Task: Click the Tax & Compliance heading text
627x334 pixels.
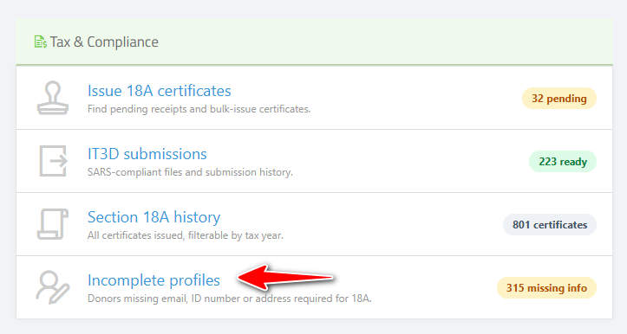Action: pyautogui.click(x=104, y=42)
